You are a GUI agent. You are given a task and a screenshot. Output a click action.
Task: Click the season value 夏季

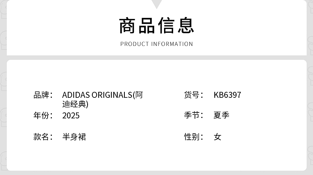pos(221,116)
